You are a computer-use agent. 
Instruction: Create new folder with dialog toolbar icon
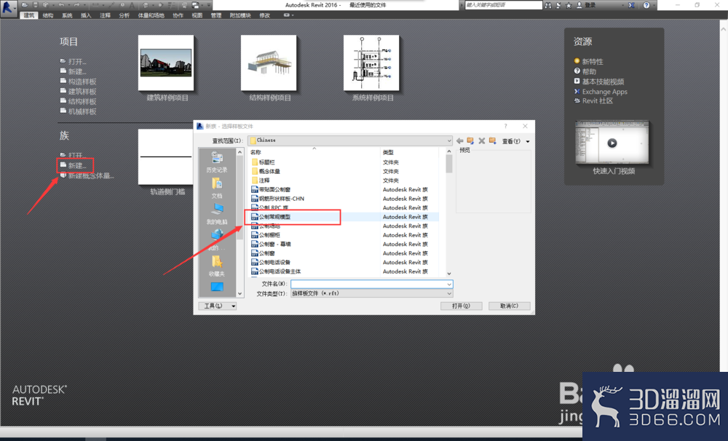pyautogui.click(x=493, y=140)
